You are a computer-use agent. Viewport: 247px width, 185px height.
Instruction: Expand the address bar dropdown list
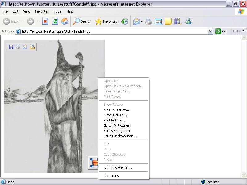click(x=211, y=31)
